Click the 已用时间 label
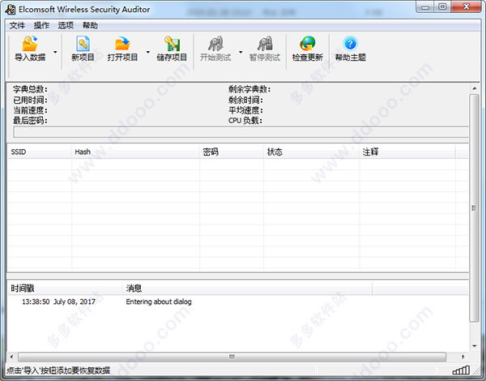The image size is (486, 381). [30, 100]
